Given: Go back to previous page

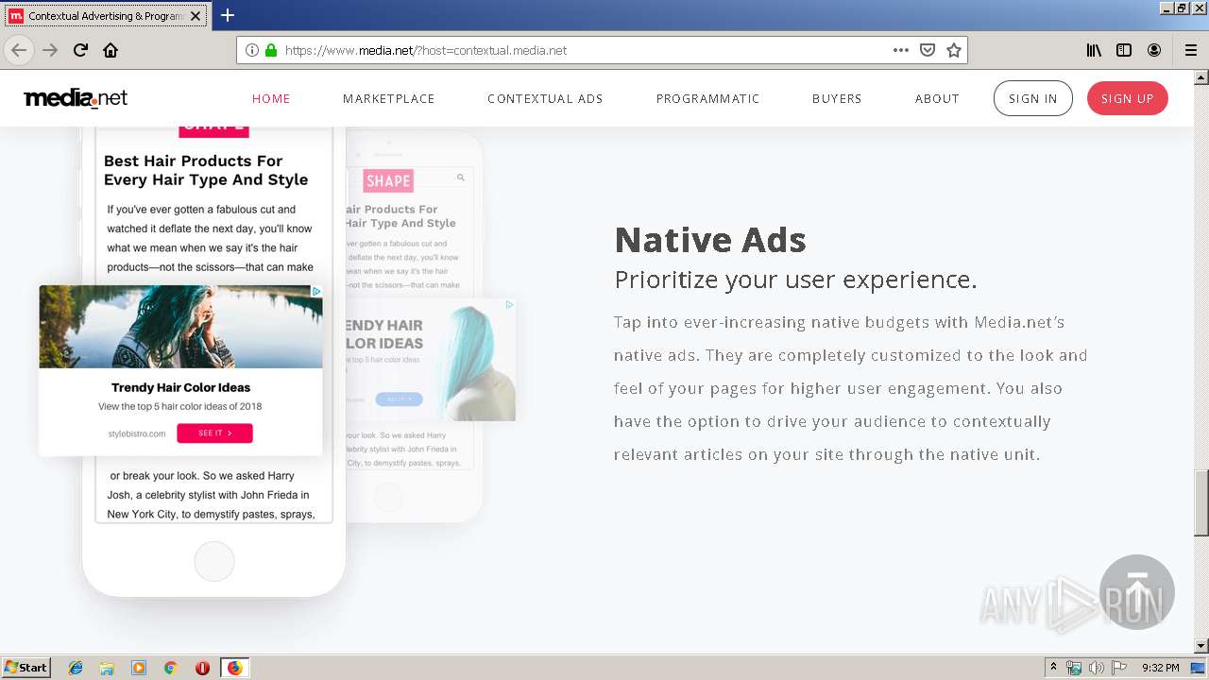Looking at the screenshot, I should tap(18, 50).
